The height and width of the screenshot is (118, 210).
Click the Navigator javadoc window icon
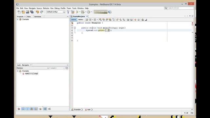67,68
